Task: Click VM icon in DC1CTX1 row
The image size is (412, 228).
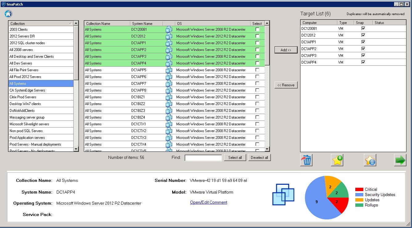Action: (169, 124)
